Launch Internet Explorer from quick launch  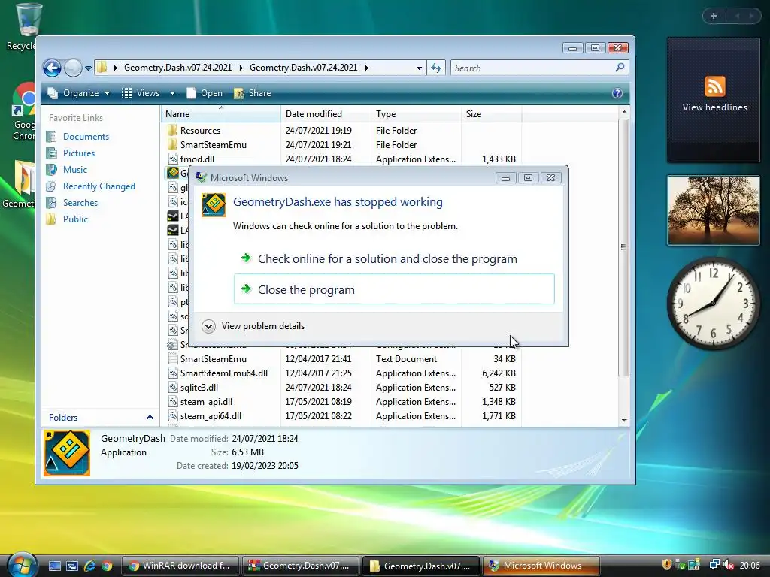click(x=89, y=566)
